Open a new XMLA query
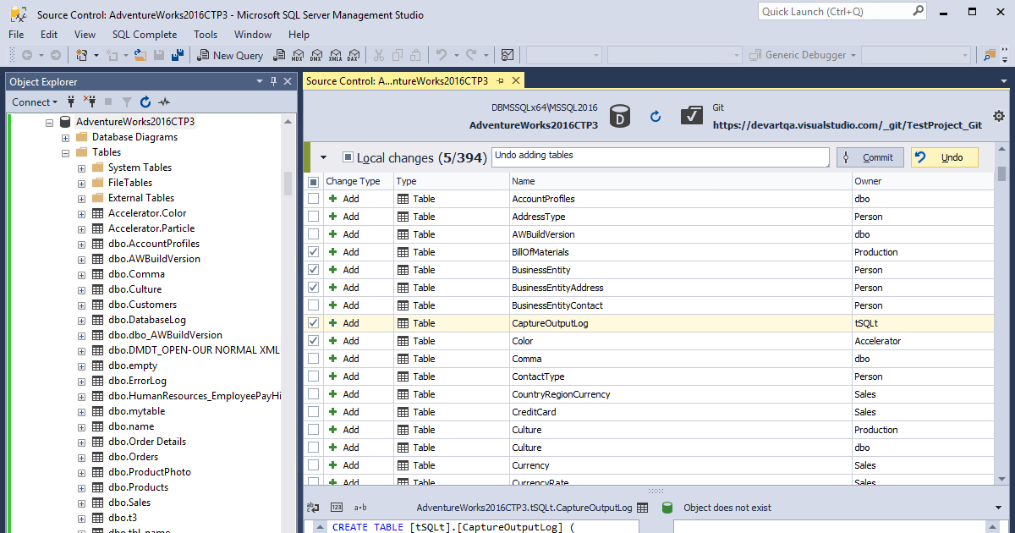 click(x=336, y=54)
